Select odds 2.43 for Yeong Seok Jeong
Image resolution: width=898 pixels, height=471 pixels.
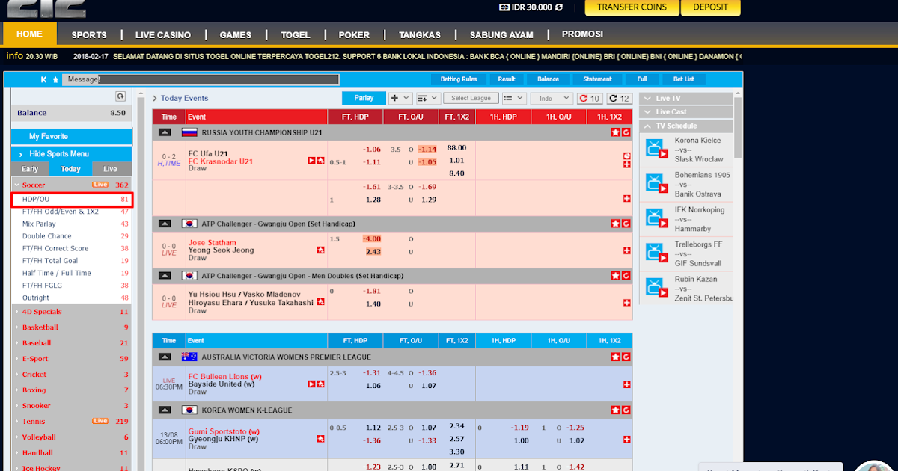[372, 252]
